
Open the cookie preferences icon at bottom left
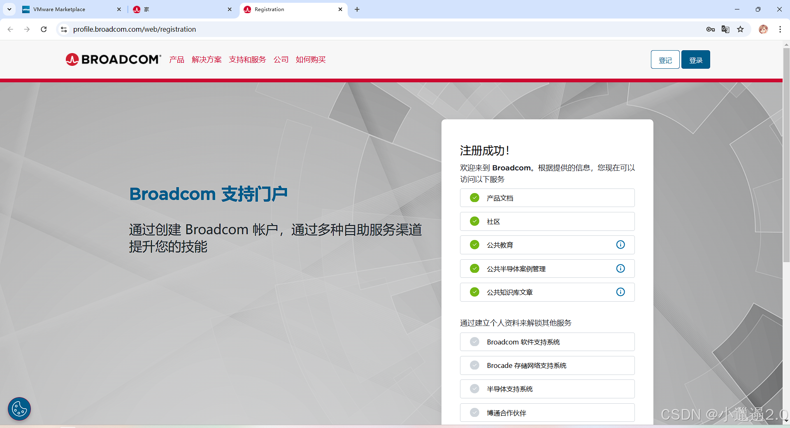19,409
